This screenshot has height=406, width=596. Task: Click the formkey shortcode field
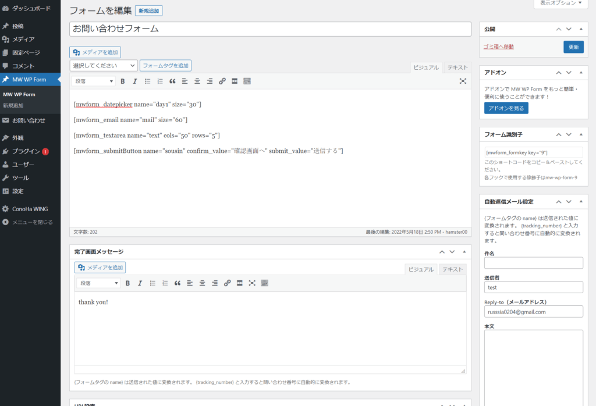point(533,152)
